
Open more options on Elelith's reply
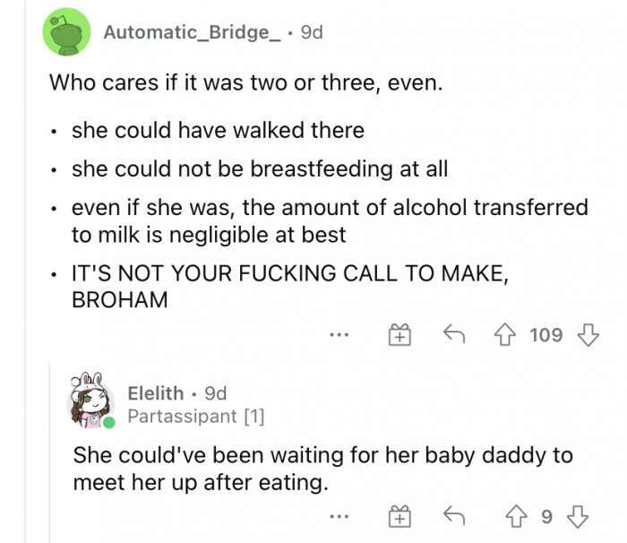pos(338,518)
